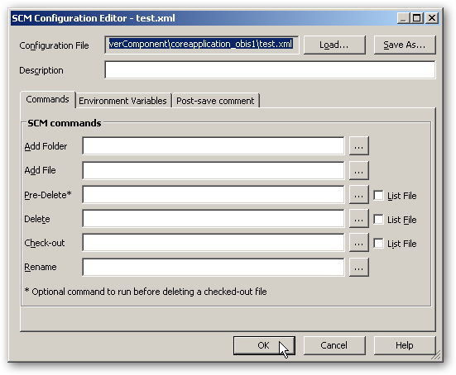Open browse button for Add File command
Image resolution: width=456 pixels, height=375 pixels.
pos(359,170)
